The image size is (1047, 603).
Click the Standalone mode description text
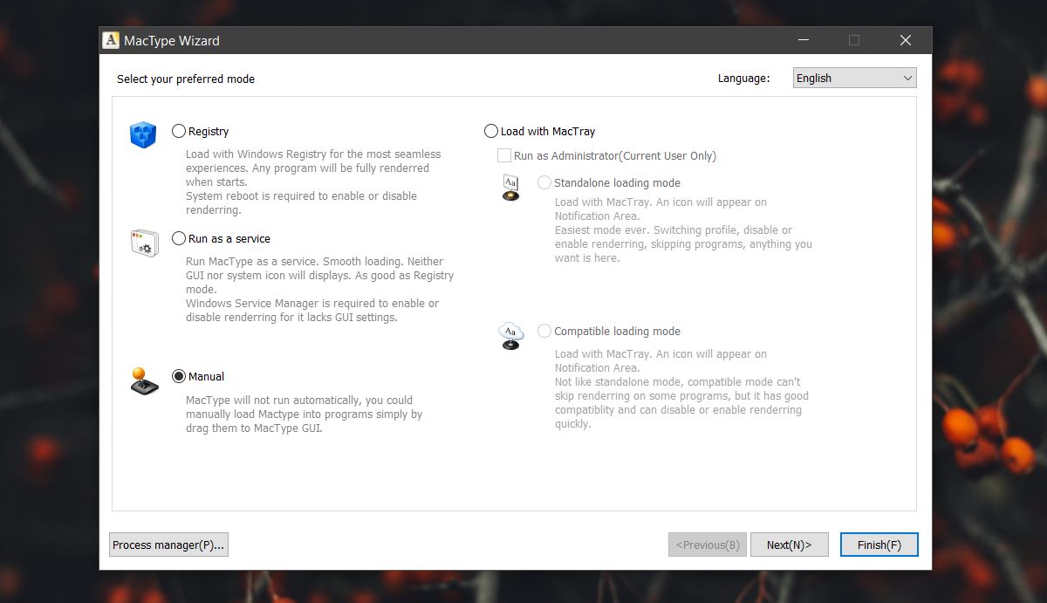[x=683, y=230]
